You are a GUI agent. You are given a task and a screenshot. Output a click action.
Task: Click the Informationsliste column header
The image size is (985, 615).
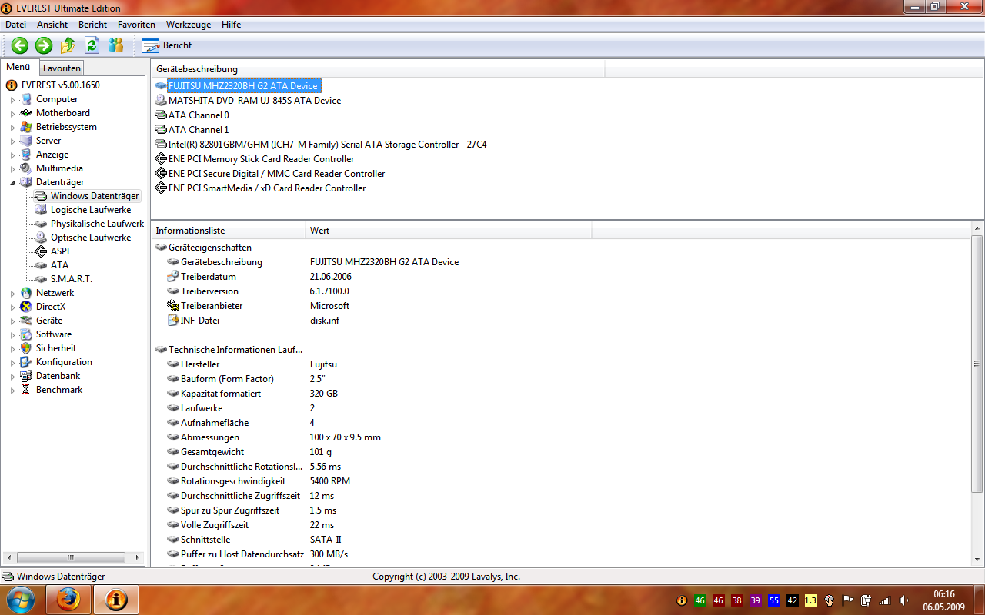[x=229, y=231]
